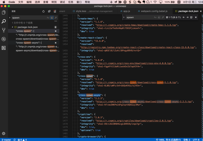Clear the search results in sidebar
This screenshot has width=203, height=141.
[55, 11]
